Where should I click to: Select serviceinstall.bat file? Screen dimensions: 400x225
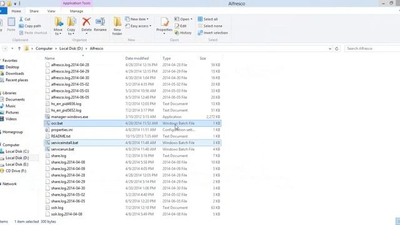(x=64, y=143)
